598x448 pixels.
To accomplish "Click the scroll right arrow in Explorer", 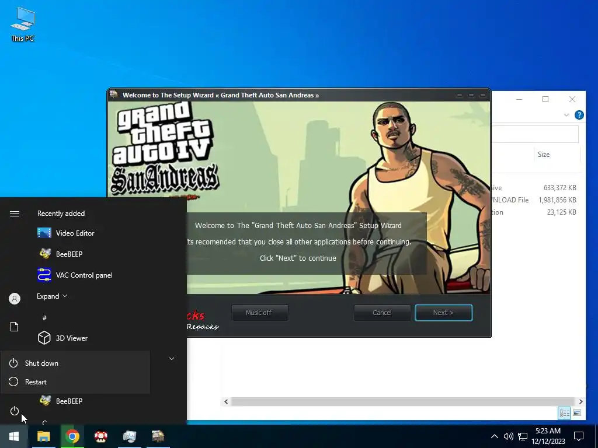I will (580, 401).
